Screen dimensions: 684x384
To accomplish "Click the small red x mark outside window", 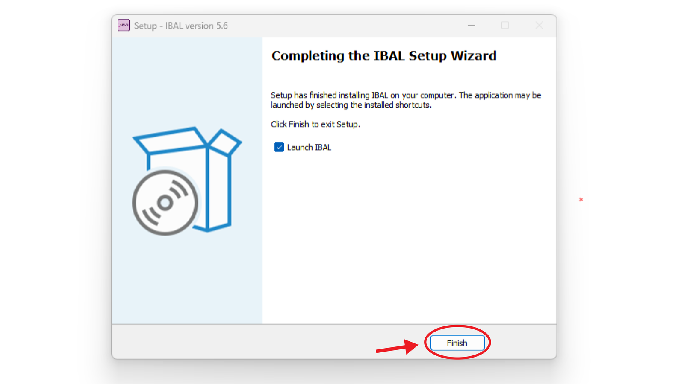I will click(x=581, y=199).
